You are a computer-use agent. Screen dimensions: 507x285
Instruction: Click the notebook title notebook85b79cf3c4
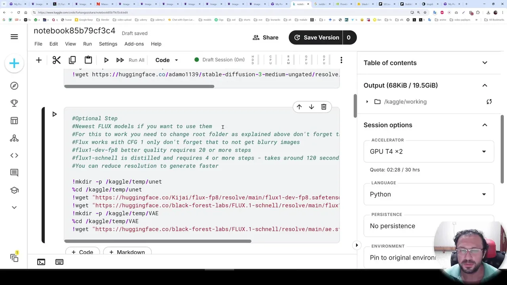point(74,31)
